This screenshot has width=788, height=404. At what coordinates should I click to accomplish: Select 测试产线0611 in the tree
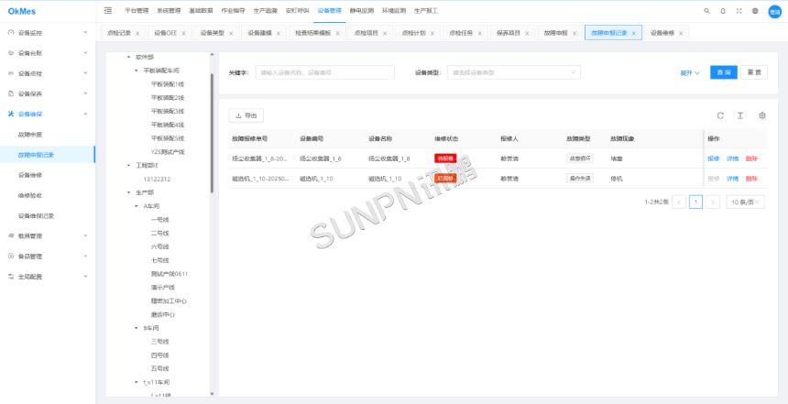point(170,274)
